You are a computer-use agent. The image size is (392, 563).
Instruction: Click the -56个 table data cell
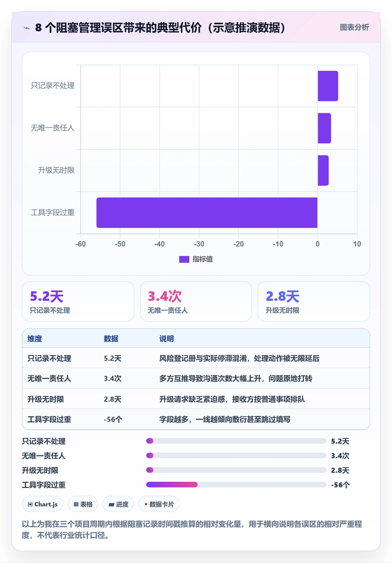(113, 419)
